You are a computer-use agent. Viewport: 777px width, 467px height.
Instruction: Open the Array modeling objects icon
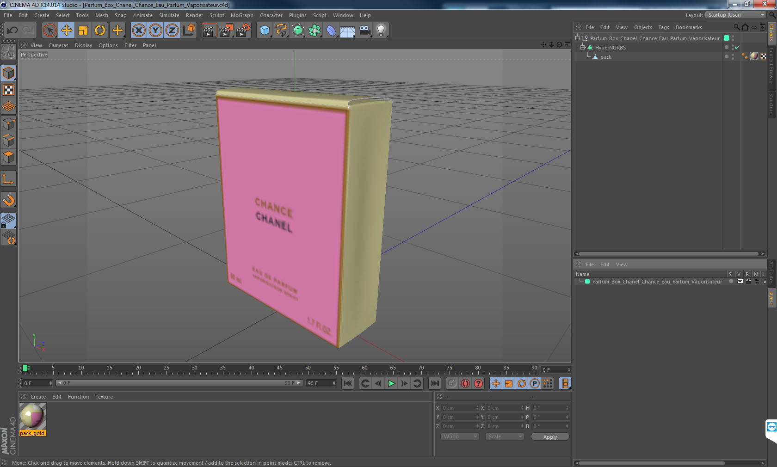(315, 31)
